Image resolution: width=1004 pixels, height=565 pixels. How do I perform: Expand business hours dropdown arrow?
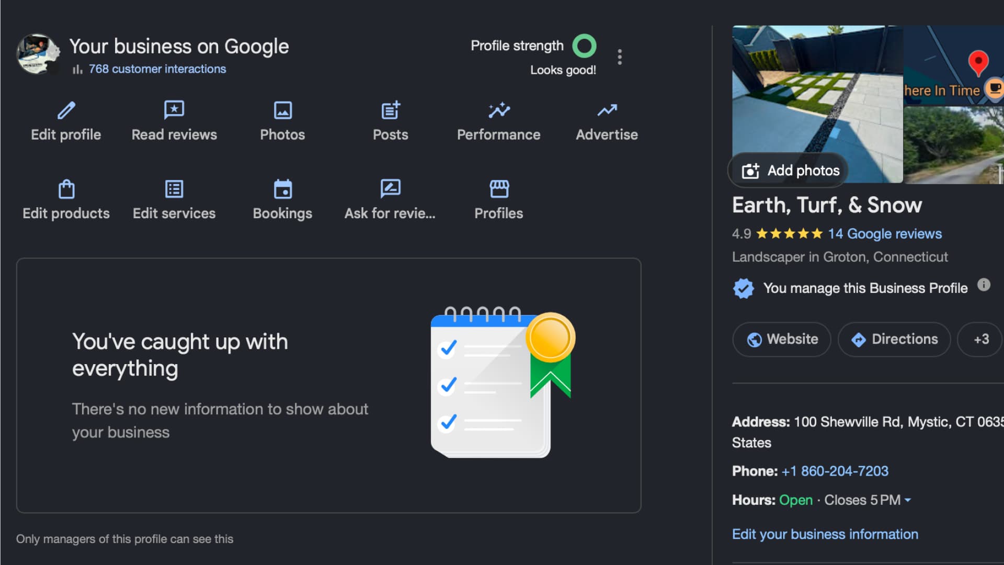coord(908,500)
